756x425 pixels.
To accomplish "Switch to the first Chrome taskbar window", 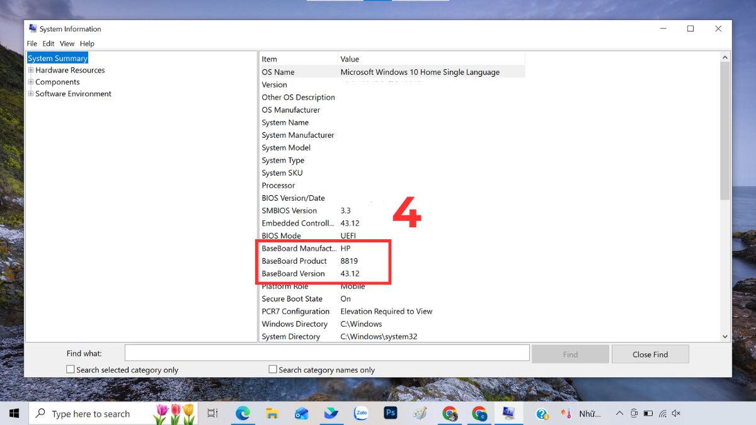I will coord(450,414).
